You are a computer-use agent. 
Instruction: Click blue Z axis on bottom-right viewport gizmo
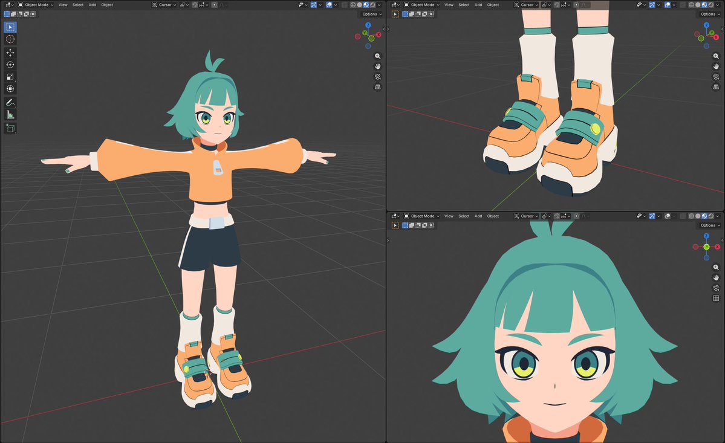[706, 236]
